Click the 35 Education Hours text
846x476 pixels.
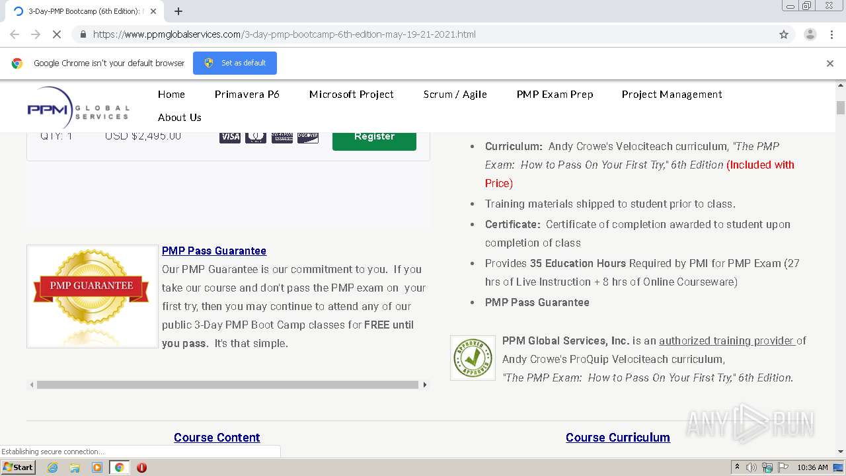click(578, 263)
